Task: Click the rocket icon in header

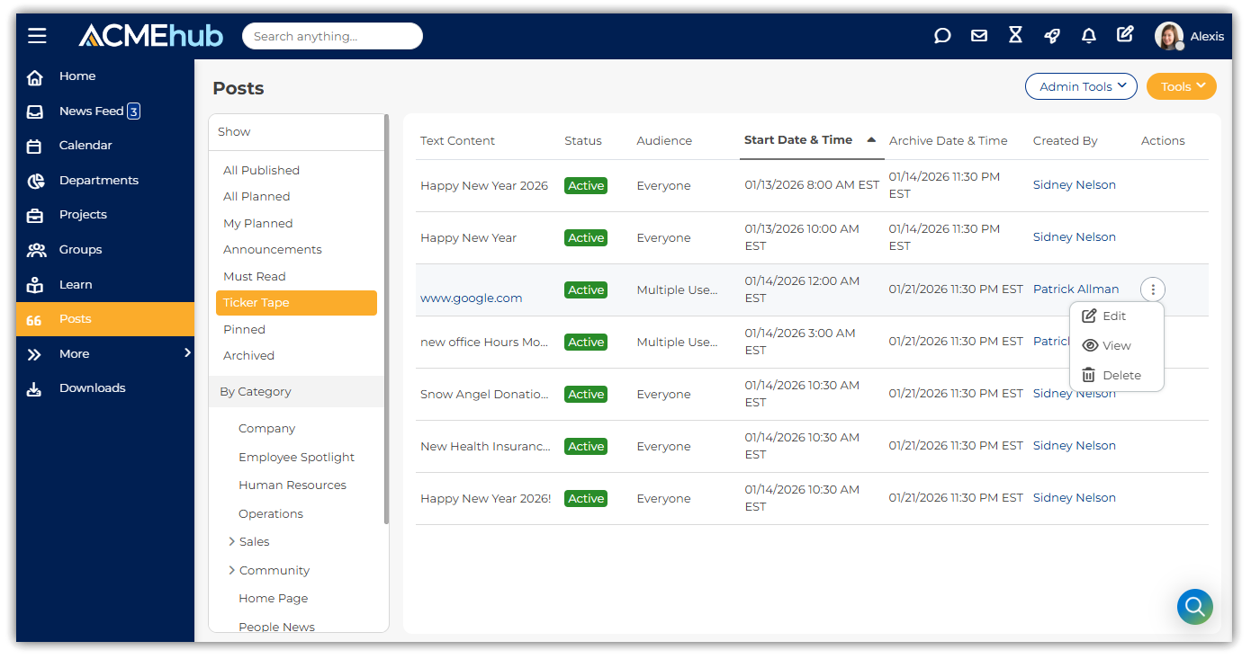Action: (x=1051, y=36)
